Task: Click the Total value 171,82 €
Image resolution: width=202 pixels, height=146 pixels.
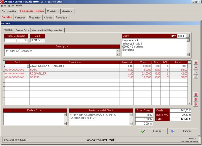Action: pyautogui.click(x=180, y=119)
